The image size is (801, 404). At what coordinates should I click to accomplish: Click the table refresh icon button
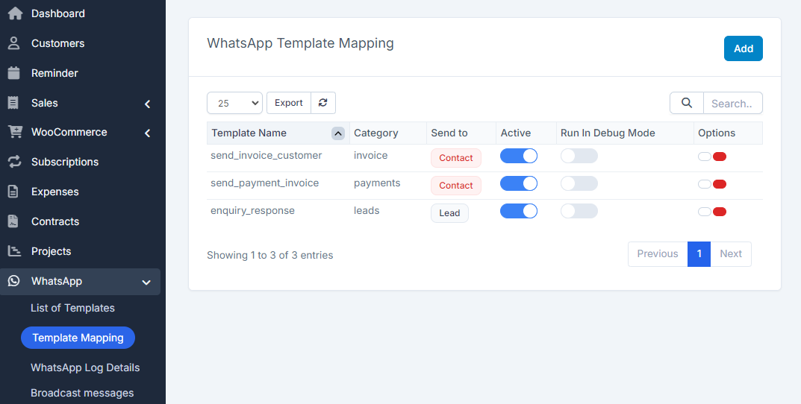click(322, 103)
